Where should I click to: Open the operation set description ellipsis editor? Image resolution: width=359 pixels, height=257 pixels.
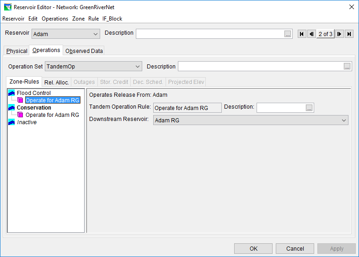(x=347, y=67)
